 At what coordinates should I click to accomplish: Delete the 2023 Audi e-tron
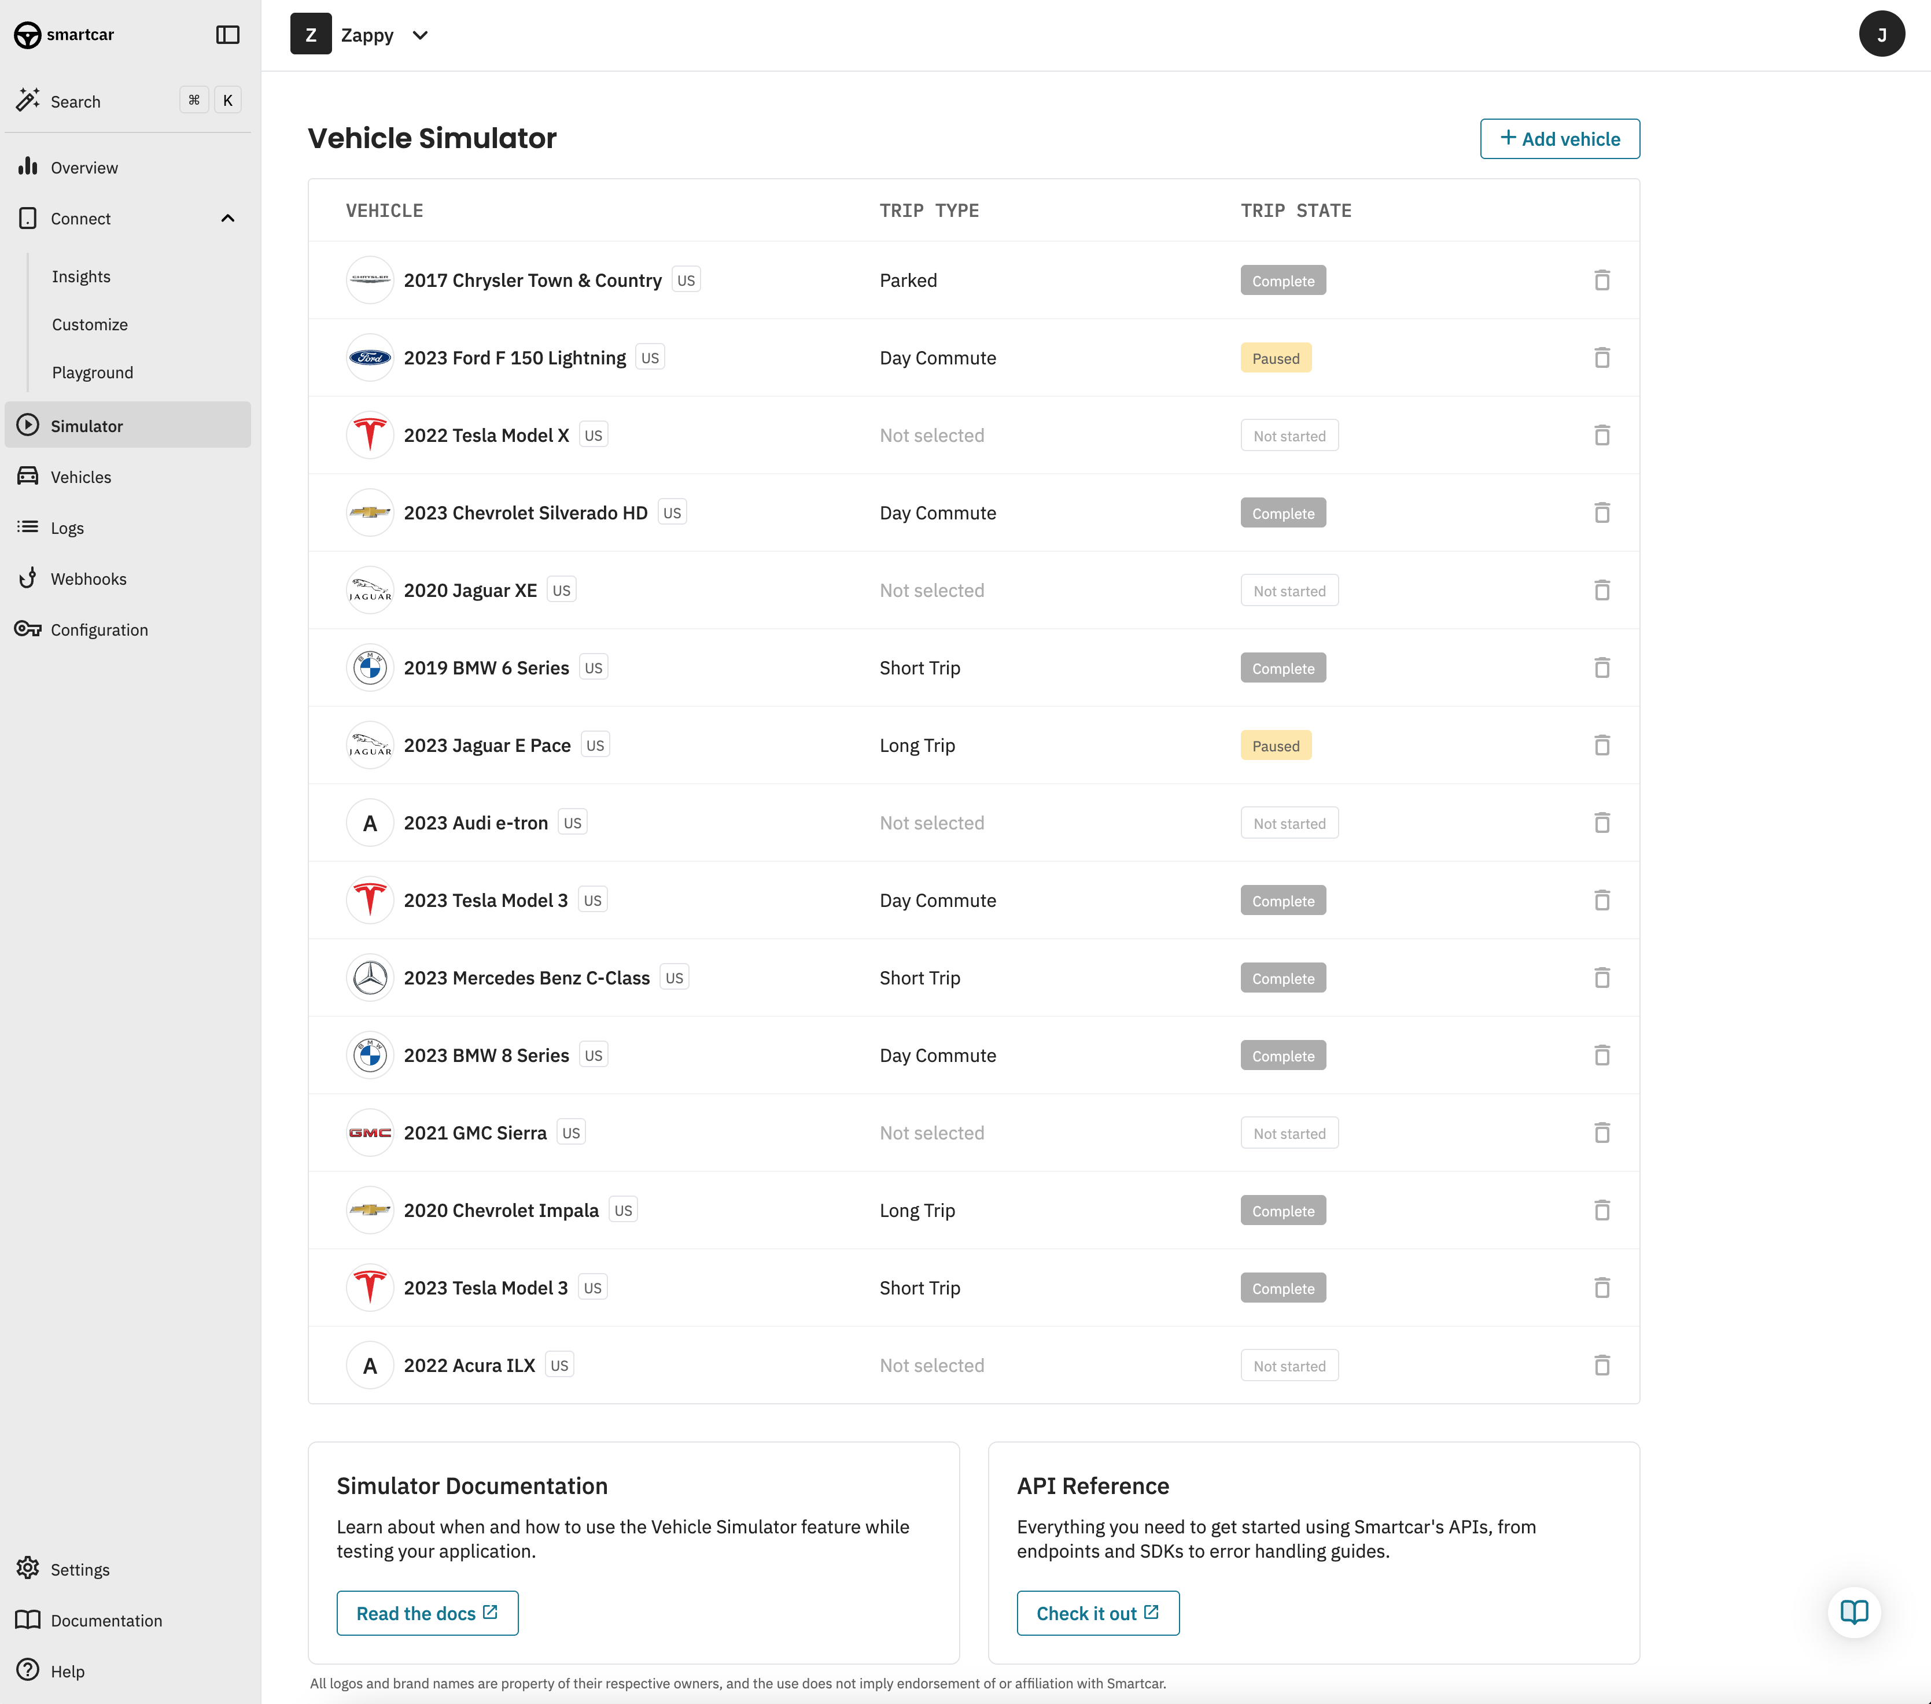1602,823
